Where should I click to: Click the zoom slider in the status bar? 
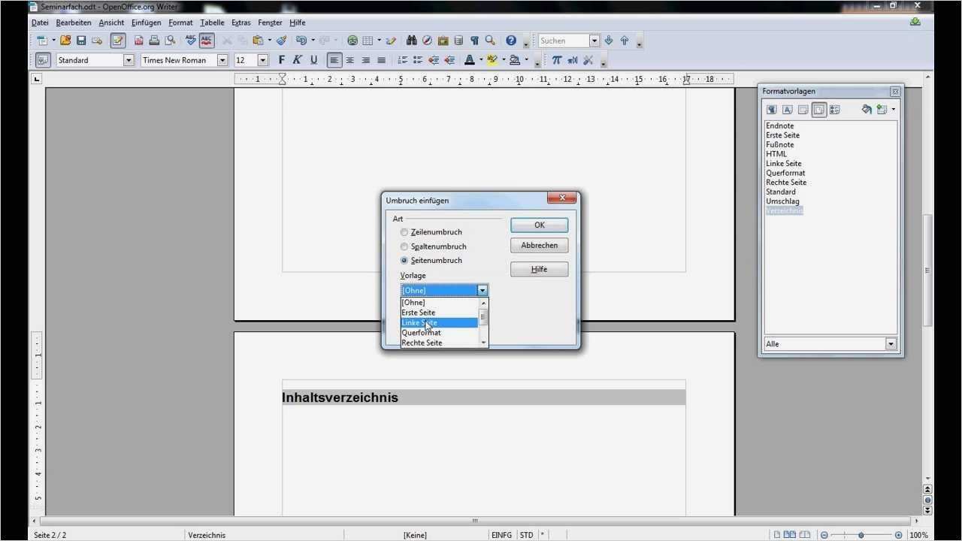point(861,535)
